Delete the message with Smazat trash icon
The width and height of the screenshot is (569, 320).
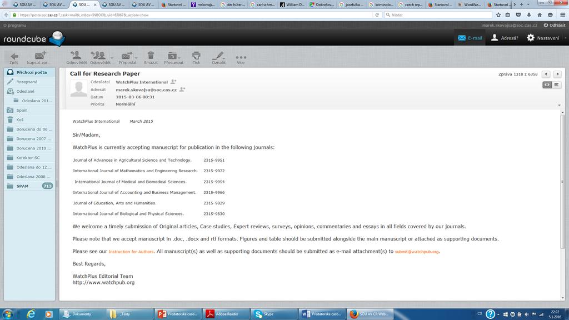click(x=151, y=58)
